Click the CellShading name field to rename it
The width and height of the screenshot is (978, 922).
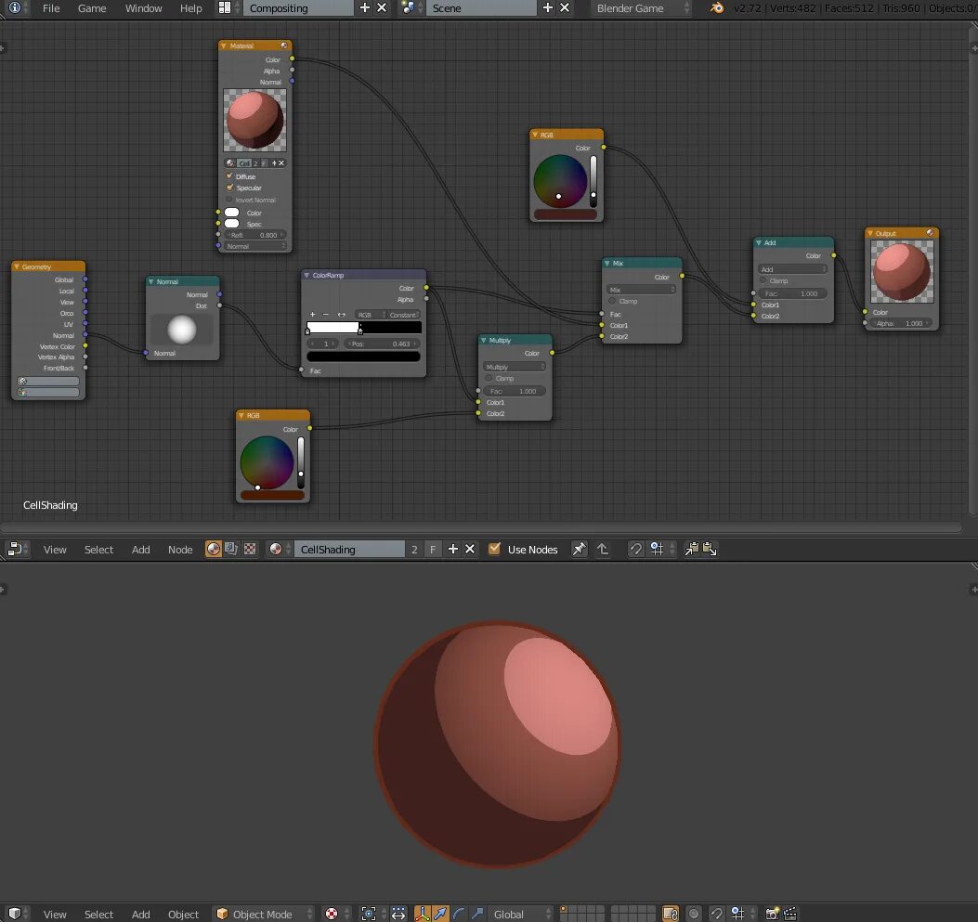pyautogui.click(x=348, y=549)
